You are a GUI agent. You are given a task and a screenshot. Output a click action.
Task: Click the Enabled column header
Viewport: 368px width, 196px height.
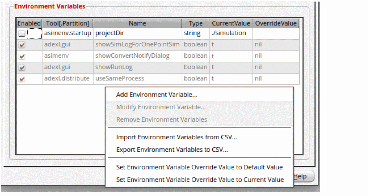point(29,24)
